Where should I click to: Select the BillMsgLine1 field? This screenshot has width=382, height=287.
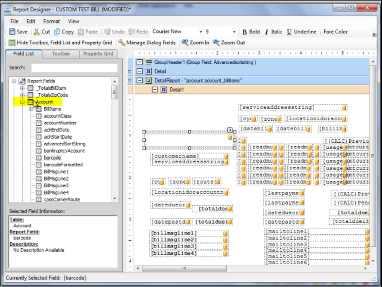[56, 171]
